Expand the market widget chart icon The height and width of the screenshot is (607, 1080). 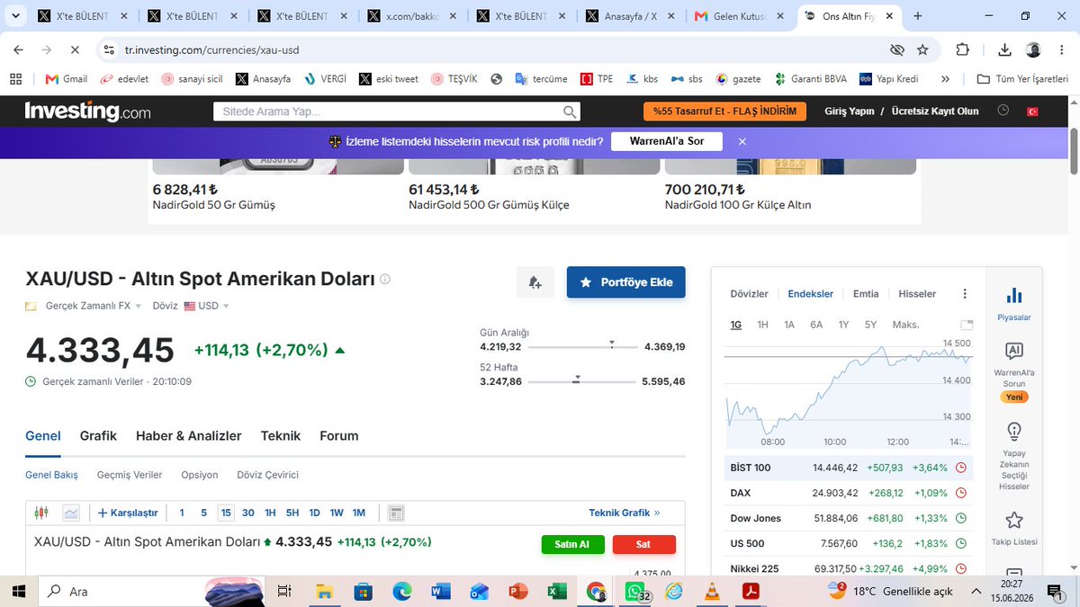coord(967,325)
